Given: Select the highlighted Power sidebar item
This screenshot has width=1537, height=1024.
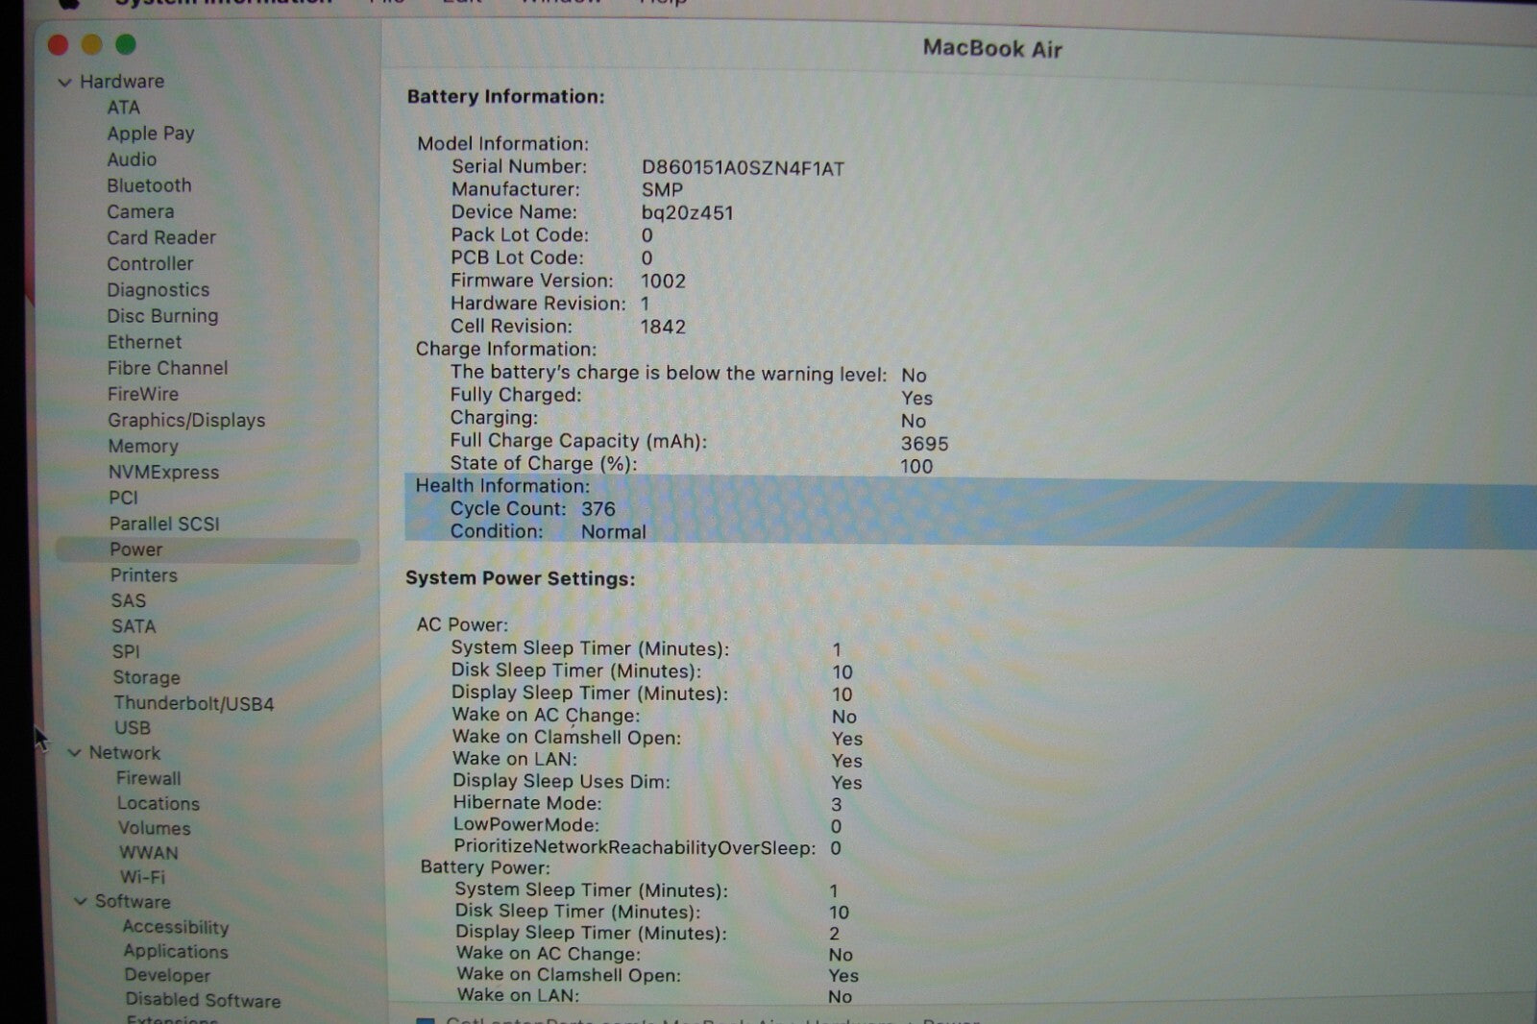Looking at the screenshot, I should point(135,549).
